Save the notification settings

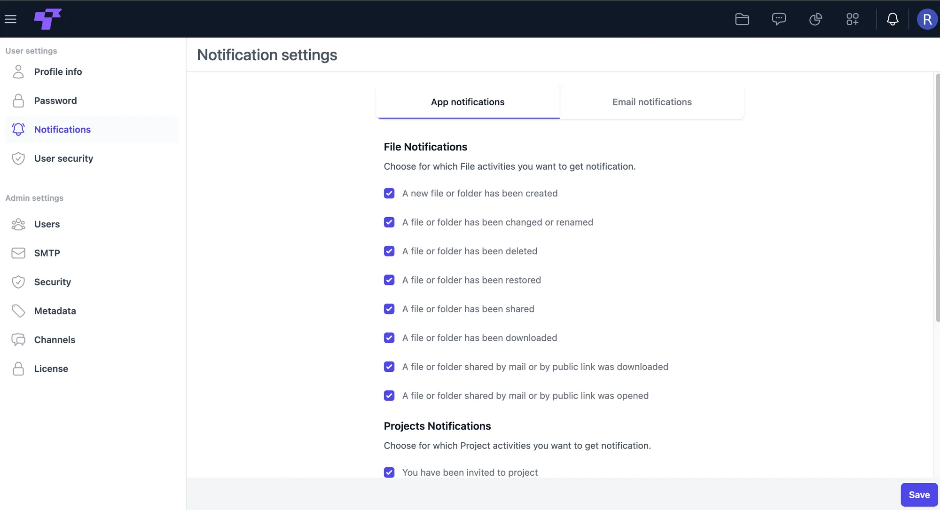[919, 494]
